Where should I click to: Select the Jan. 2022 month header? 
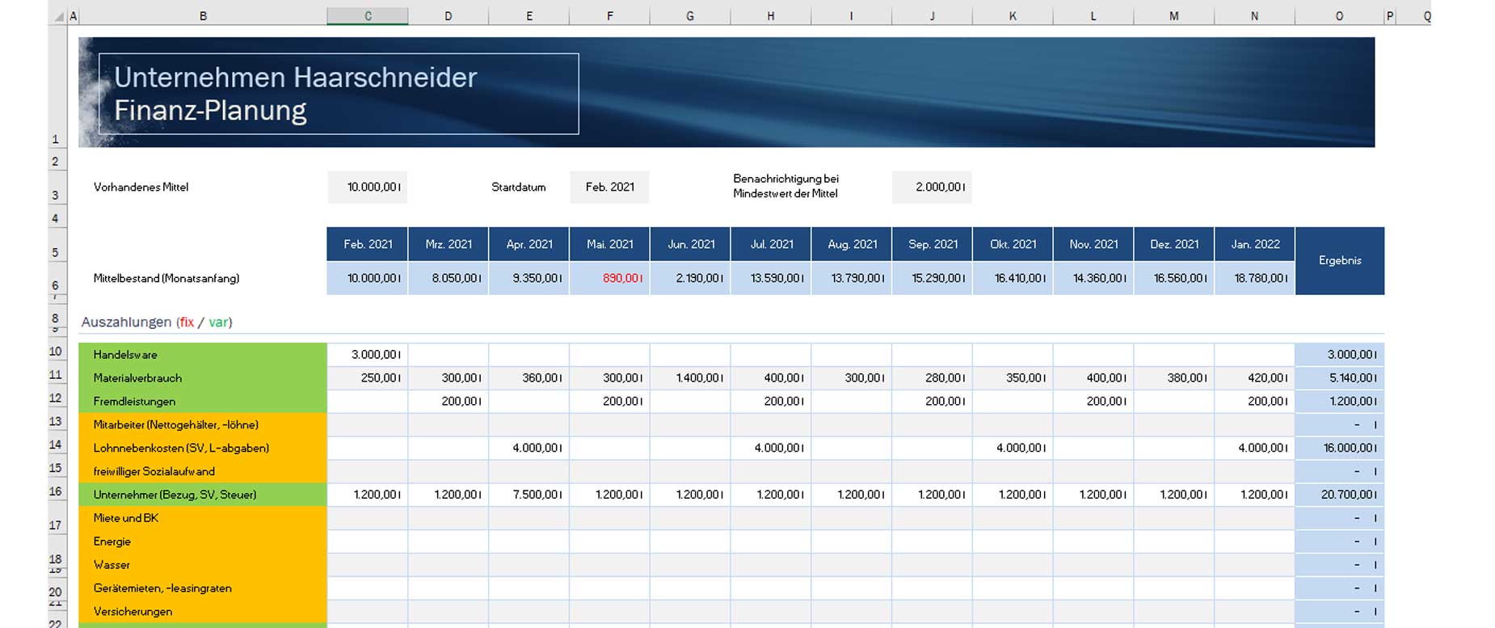click(x=1254, y=244)
